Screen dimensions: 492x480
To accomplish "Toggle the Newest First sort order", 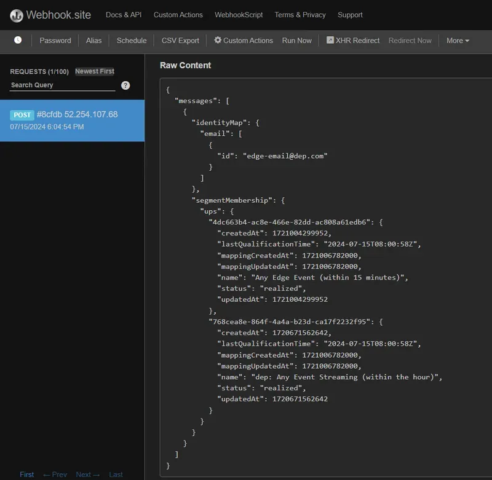I will pyautogui.click(x=95, y=71).
